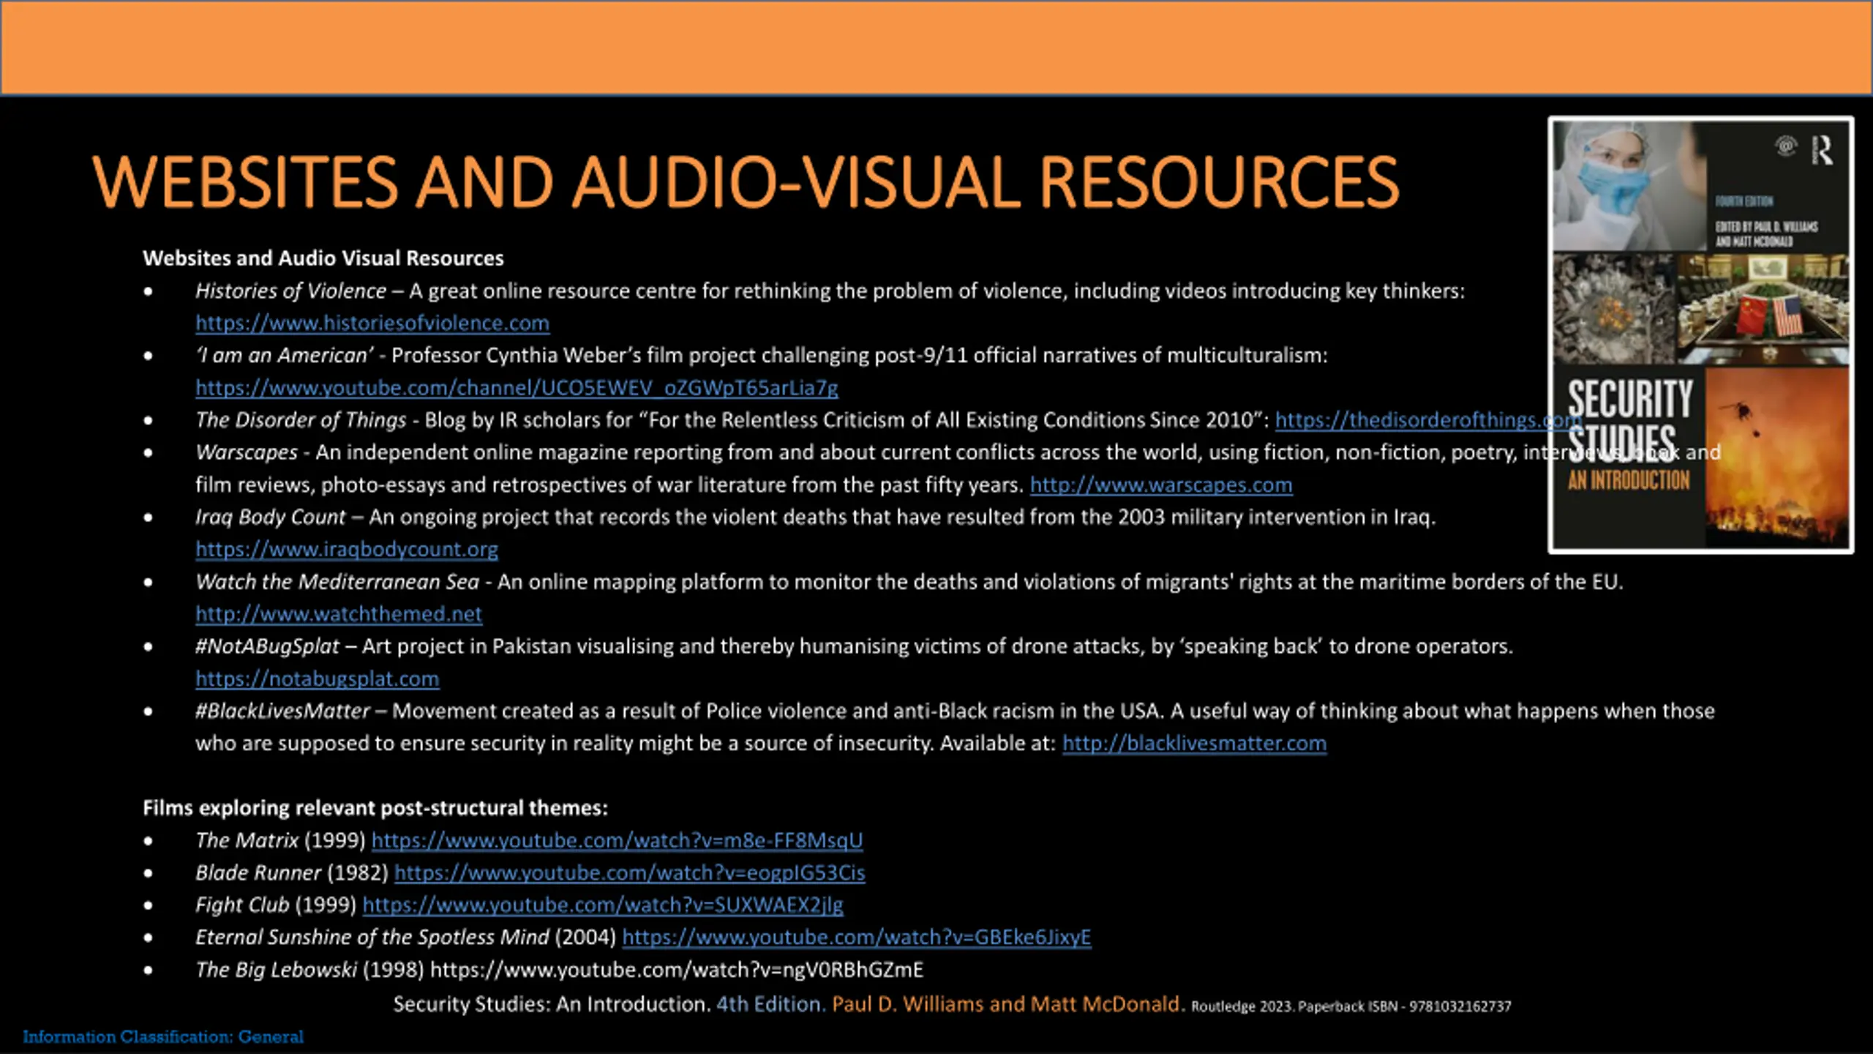Image resolution: width=1873 pixels, height=1054 pixels.
Task: Click the 'Paul D. Williams and Matt McDonald' footer text
Action: click(x=1007, y=1004)
